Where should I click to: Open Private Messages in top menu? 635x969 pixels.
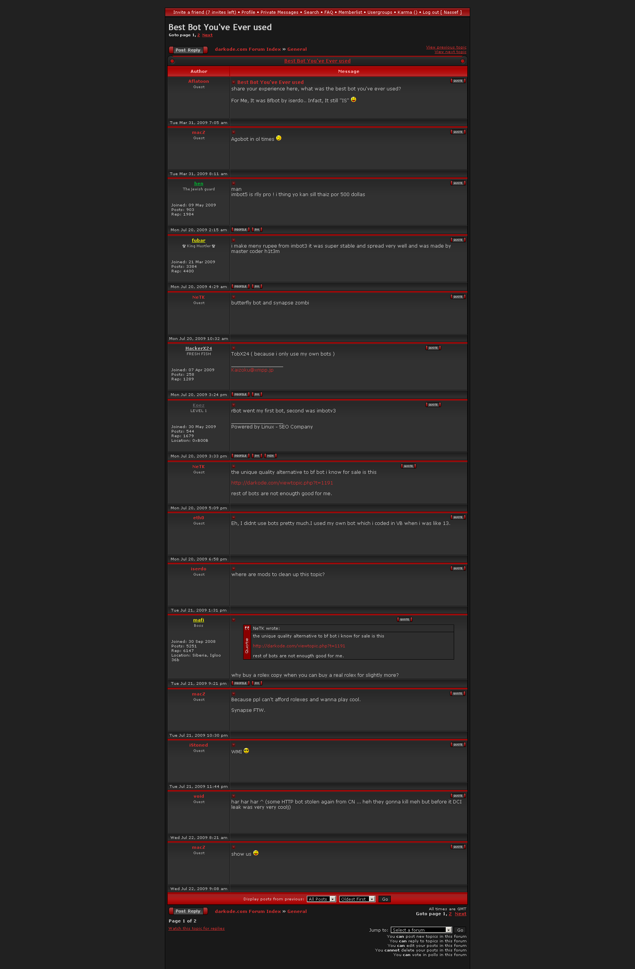point(279,12)
